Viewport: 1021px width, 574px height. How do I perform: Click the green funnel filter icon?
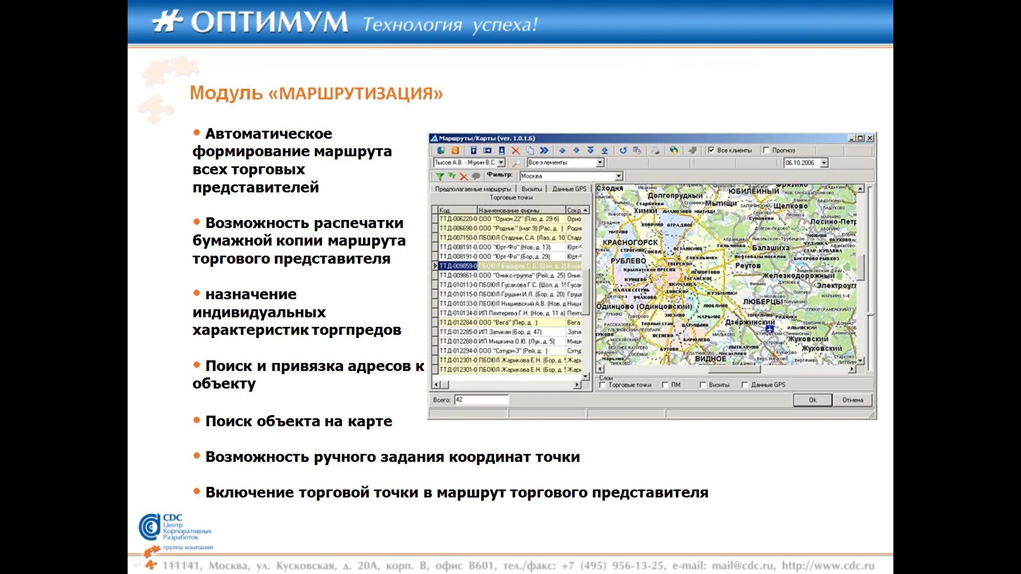[439, 176]
